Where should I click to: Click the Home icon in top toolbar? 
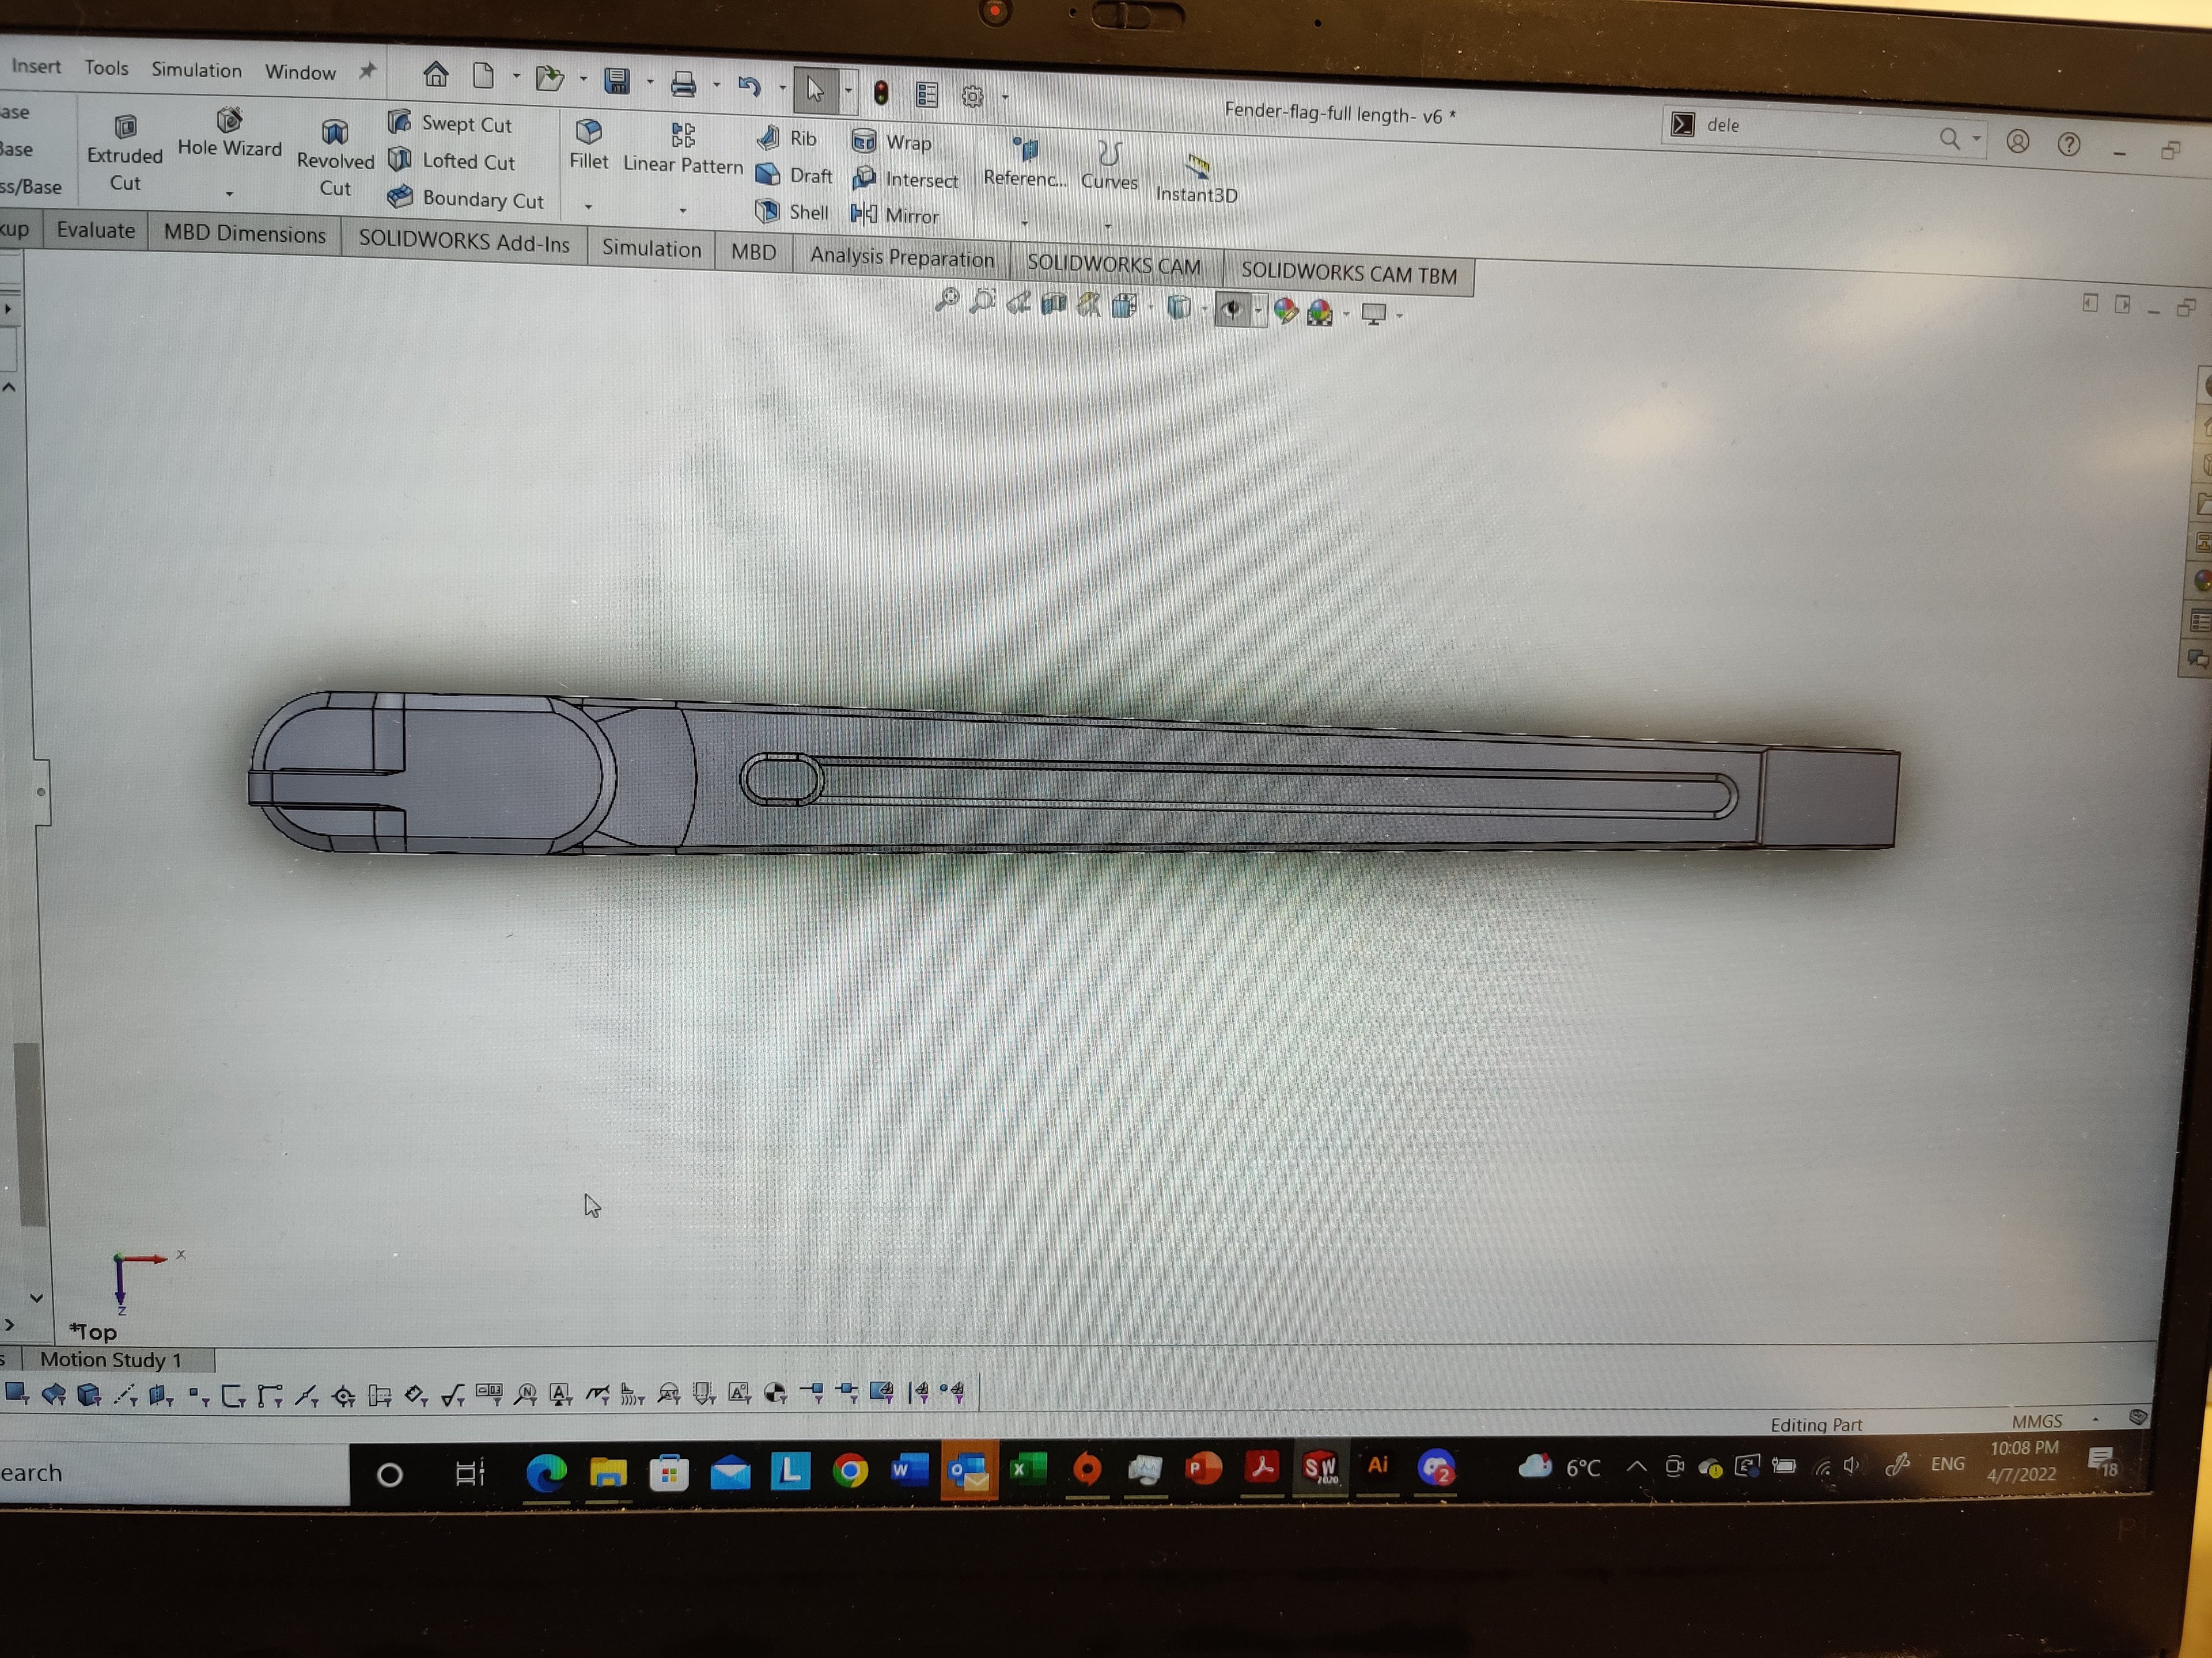point(436,74)
